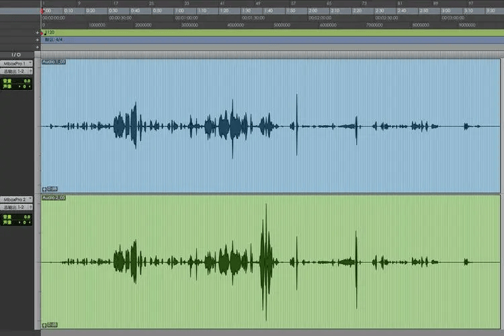
Task: Select the Audio 1_05 clip name label
Action: tap(54, 62)
